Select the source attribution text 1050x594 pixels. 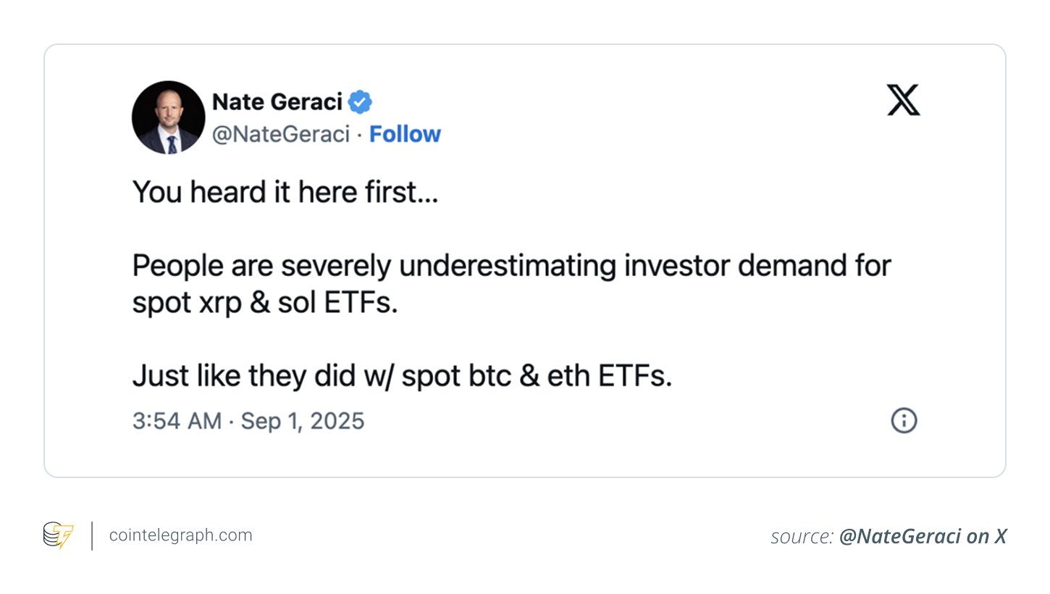889,536
